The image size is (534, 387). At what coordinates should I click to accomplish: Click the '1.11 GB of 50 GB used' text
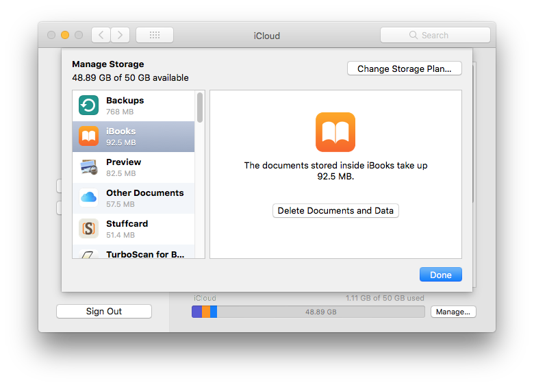(385, 298)
